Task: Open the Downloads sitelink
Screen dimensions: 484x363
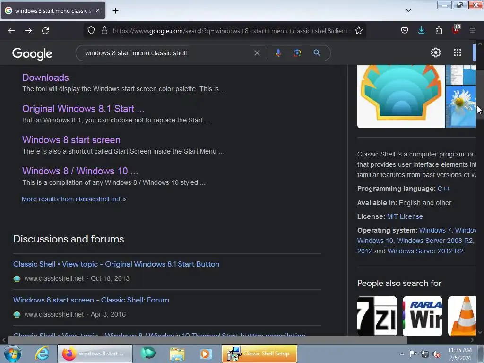Action: (x=45, y=78)
